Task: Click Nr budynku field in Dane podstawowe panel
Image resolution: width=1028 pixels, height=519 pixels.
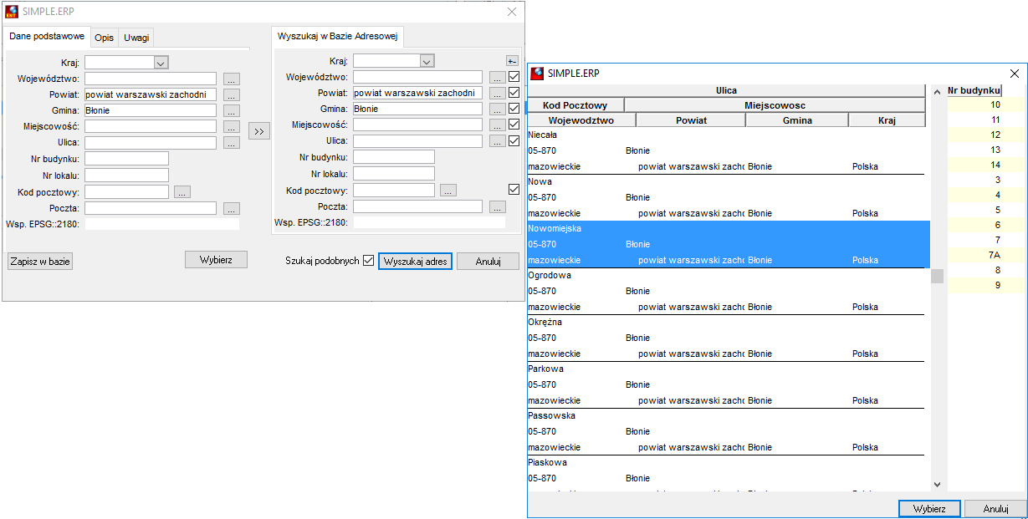Action: 126,159
